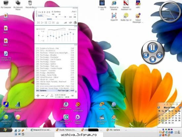182x137 pixels.
Task: Click stop on desktop media widget
Action: point(153,60)
